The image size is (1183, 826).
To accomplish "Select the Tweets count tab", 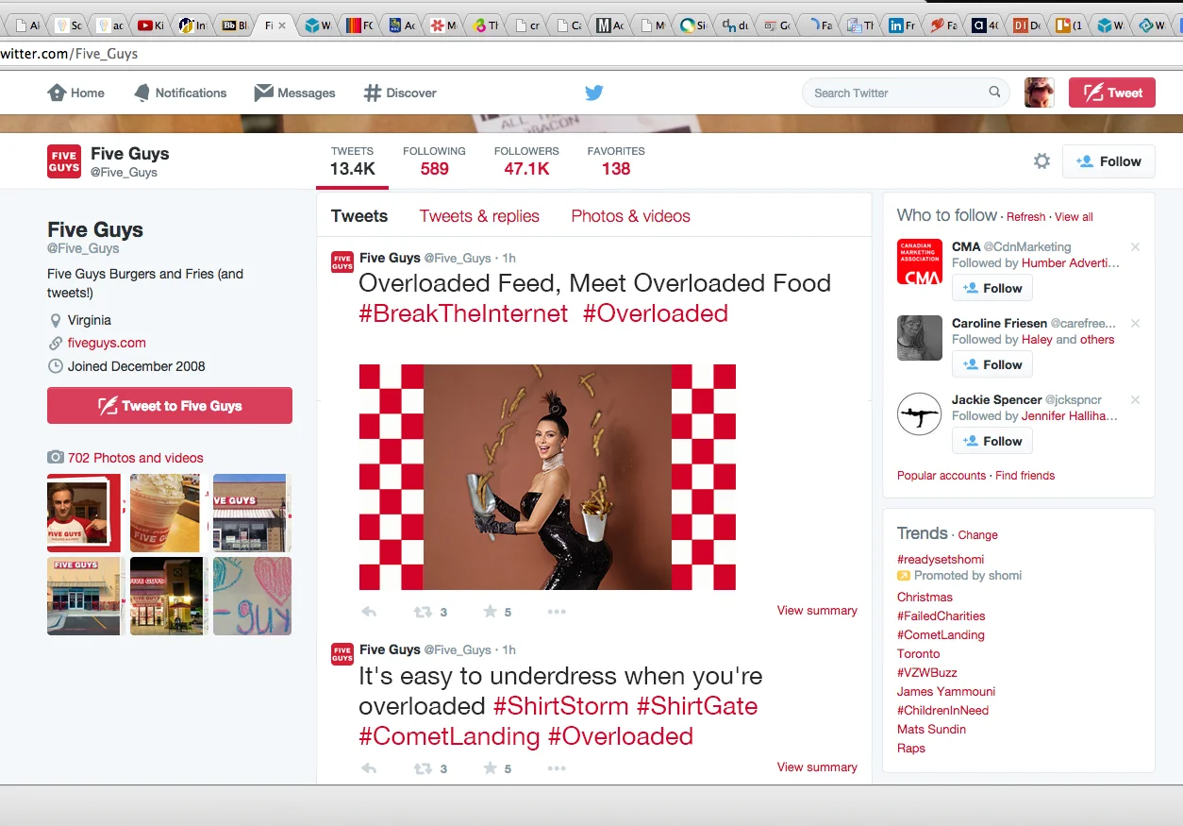I will 352,161.
